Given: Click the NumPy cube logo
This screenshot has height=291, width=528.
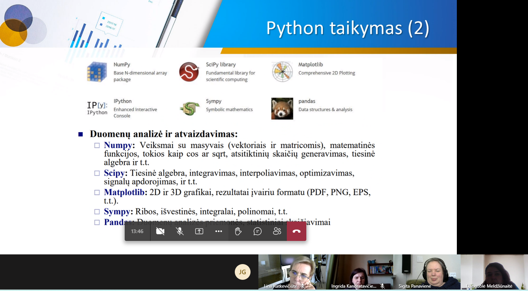Looking at the screenshot, I should point(97,72).
